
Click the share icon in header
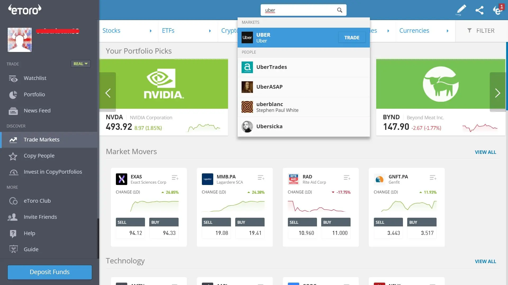[x=479, y=10]
